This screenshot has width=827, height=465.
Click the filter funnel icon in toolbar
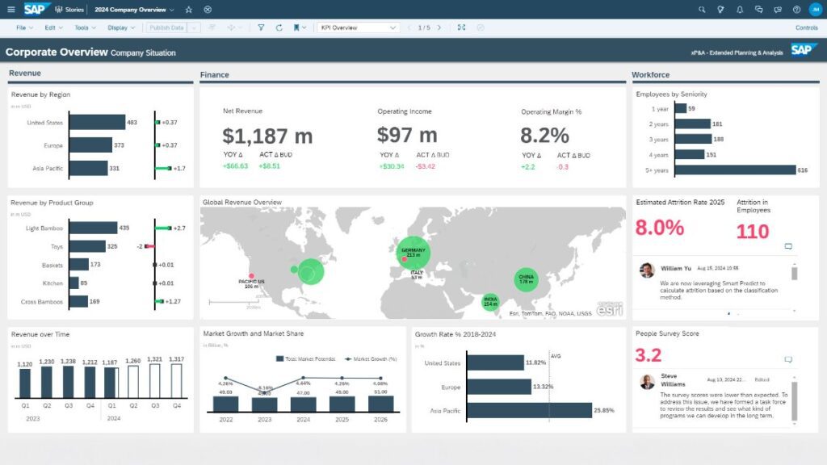click(261, 27)
